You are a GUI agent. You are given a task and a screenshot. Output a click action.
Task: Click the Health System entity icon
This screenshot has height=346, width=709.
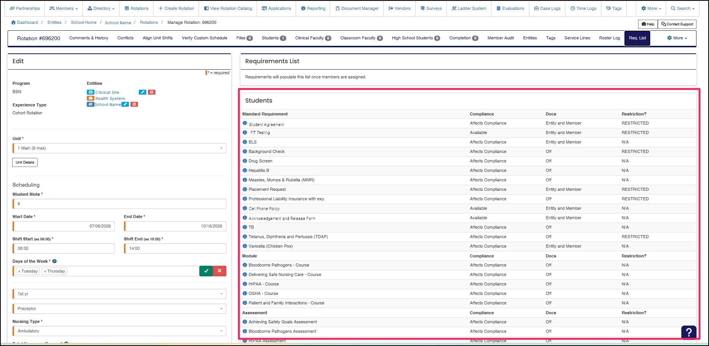91,98
